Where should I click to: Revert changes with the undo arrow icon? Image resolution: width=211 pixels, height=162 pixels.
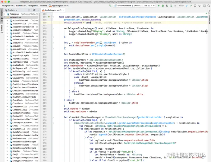(199, 6)
